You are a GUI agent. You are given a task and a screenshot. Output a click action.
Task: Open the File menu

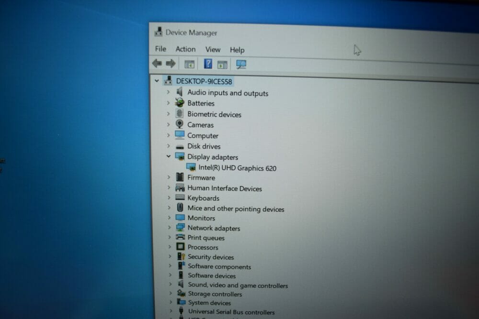(160, 49)
